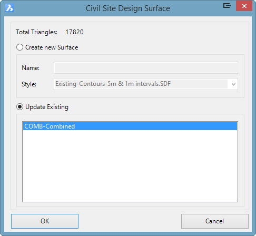Viewport: 256px width, 236px height.
Task: Dismiss the dialog with Cancel
Action: click(x=215, y=221)
